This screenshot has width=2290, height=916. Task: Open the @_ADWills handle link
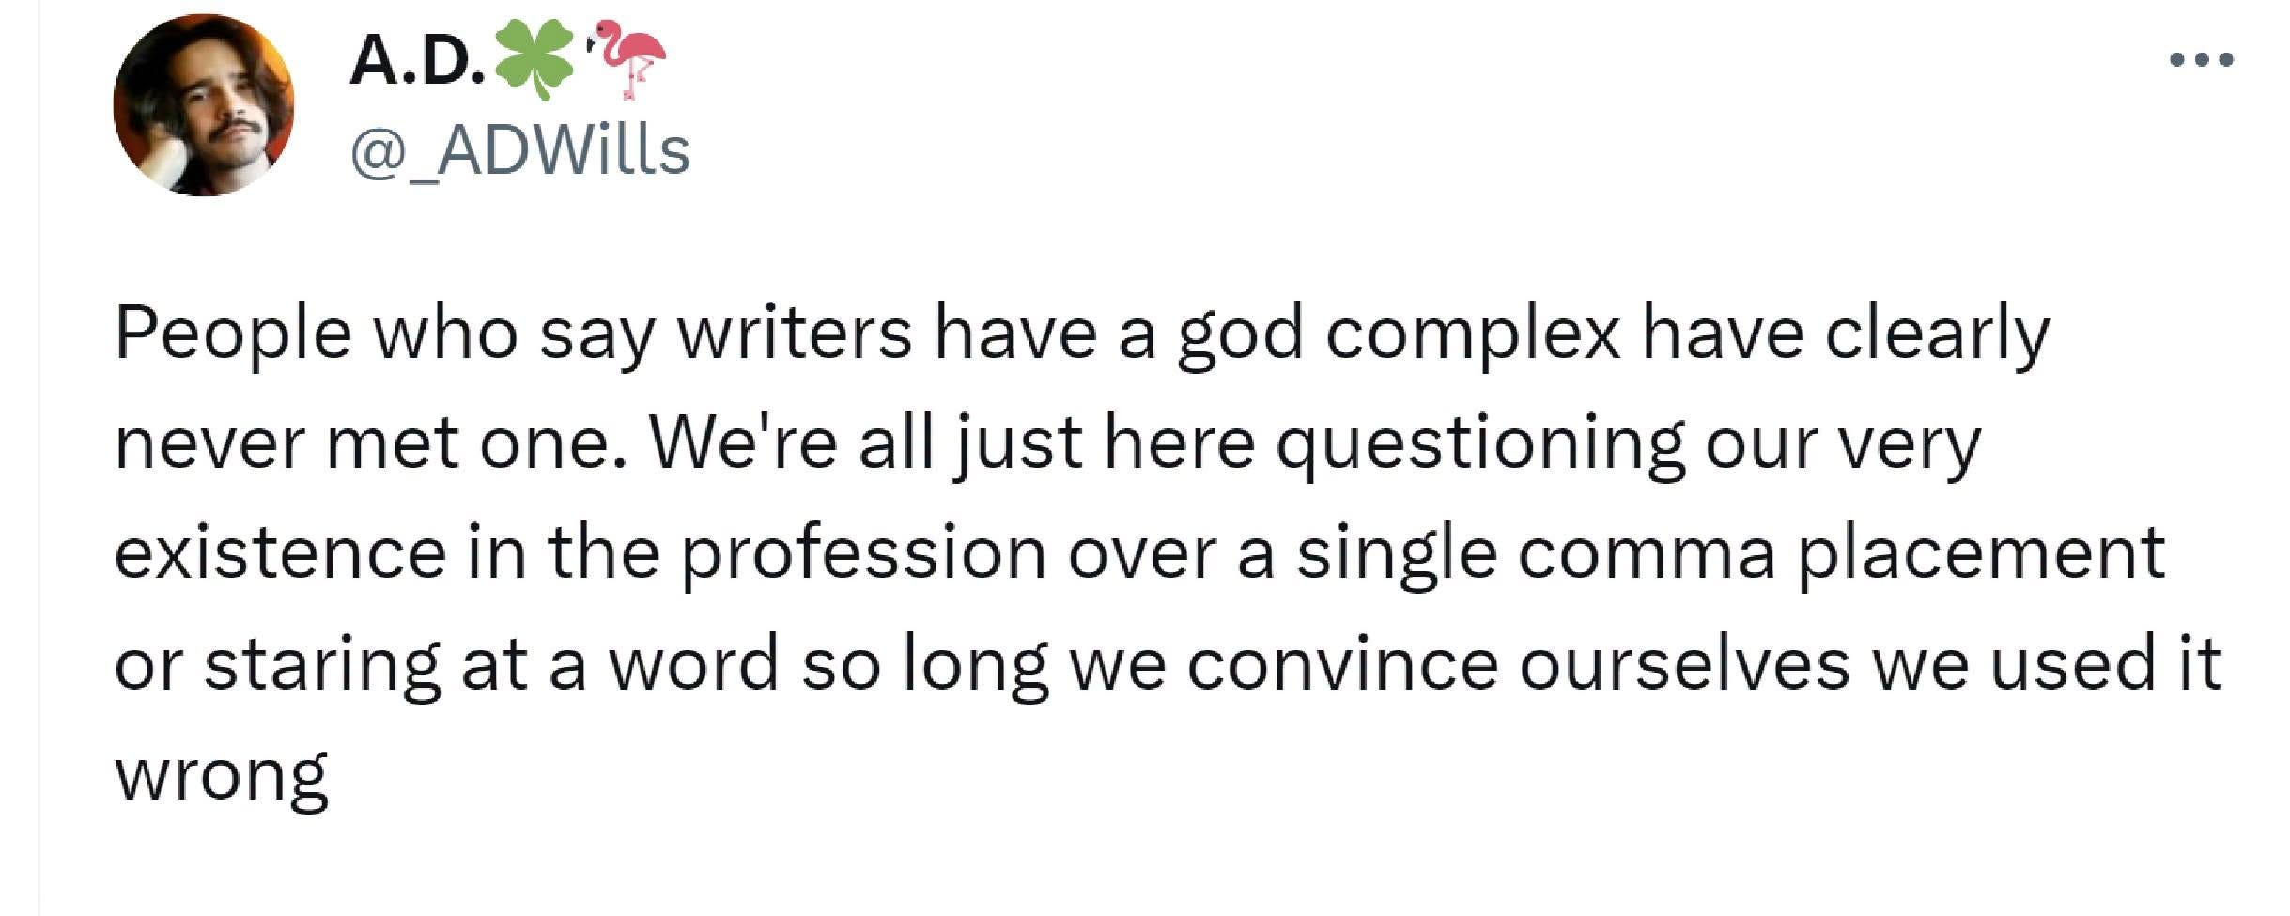click(x=519, y=150)
